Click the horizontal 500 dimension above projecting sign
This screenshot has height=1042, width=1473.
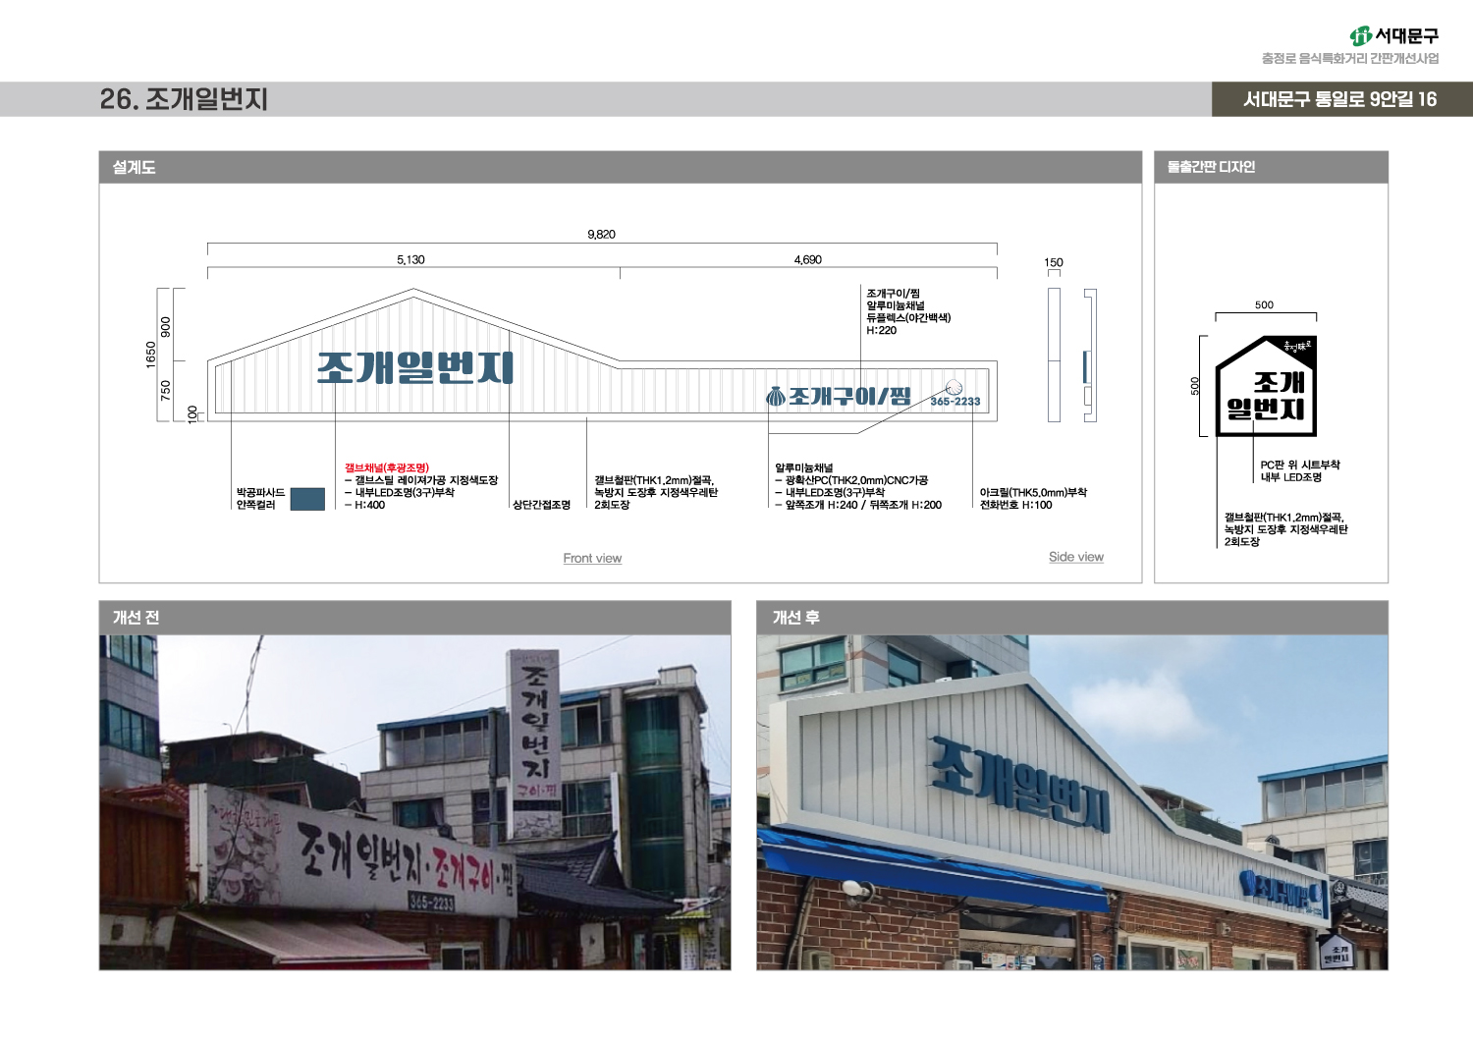(1264, 305)
